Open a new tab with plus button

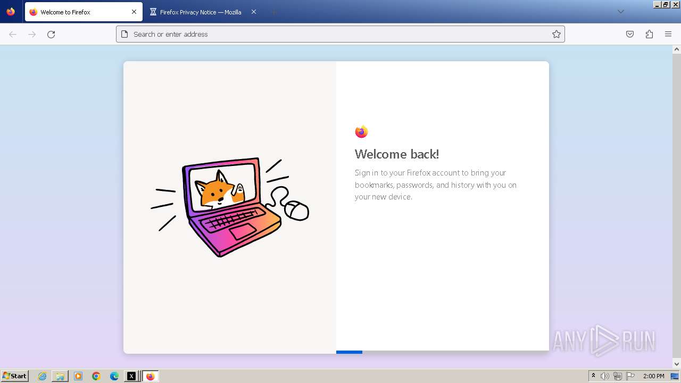(x=273, y=12)
